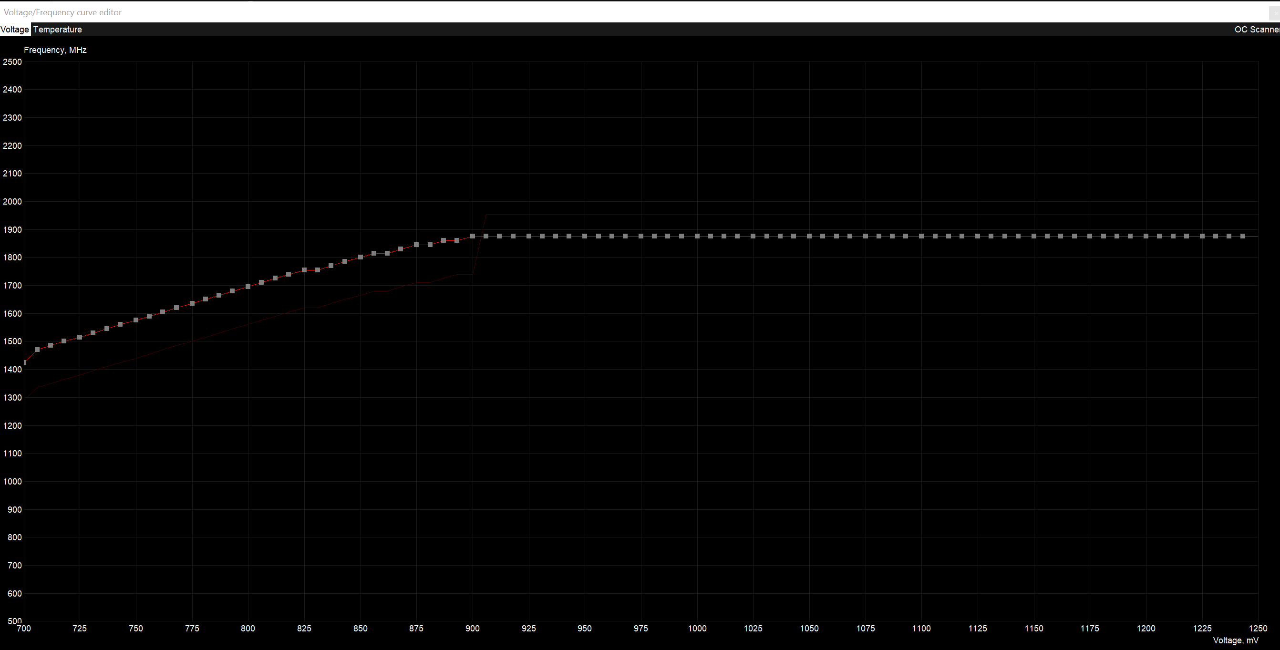Click the flat curve point at 950 mV

[585, 236]
